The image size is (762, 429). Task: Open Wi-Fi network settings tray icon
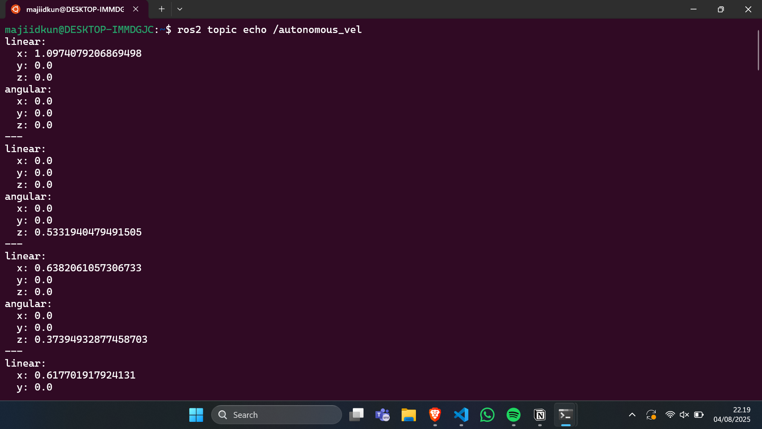click(x=670, y=415)
